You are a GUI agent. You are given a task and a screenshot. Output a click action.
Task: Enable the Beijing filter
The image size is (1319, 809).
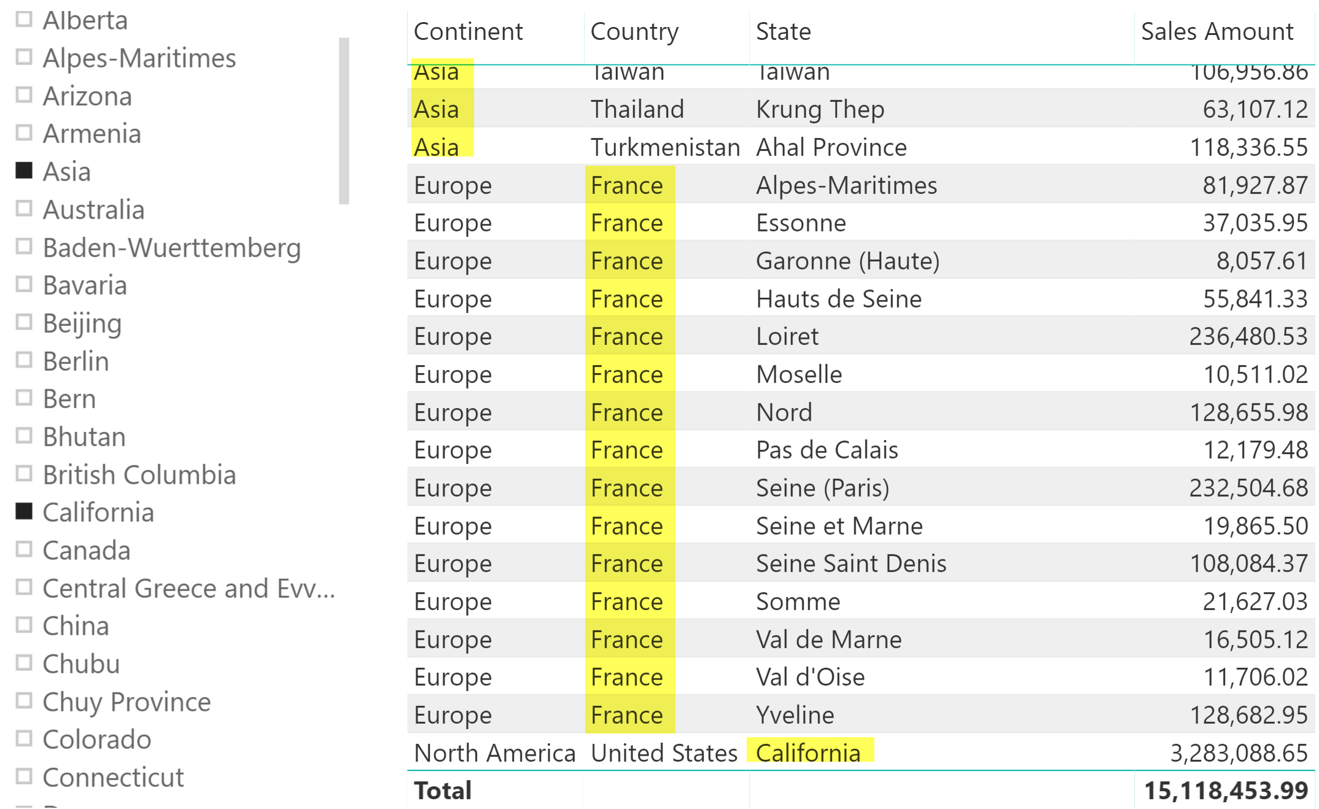(23, 323)
